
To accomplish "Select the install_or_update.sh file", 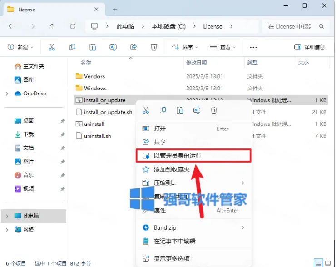I will tap(108, 112).
